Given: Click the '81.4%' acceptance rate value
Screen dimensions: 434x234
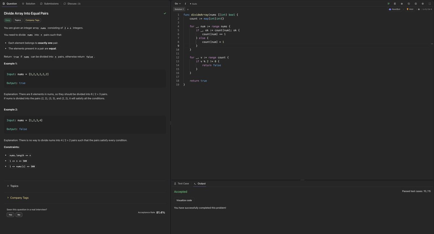Looking at the screenshot, I should tap(161, 212).
